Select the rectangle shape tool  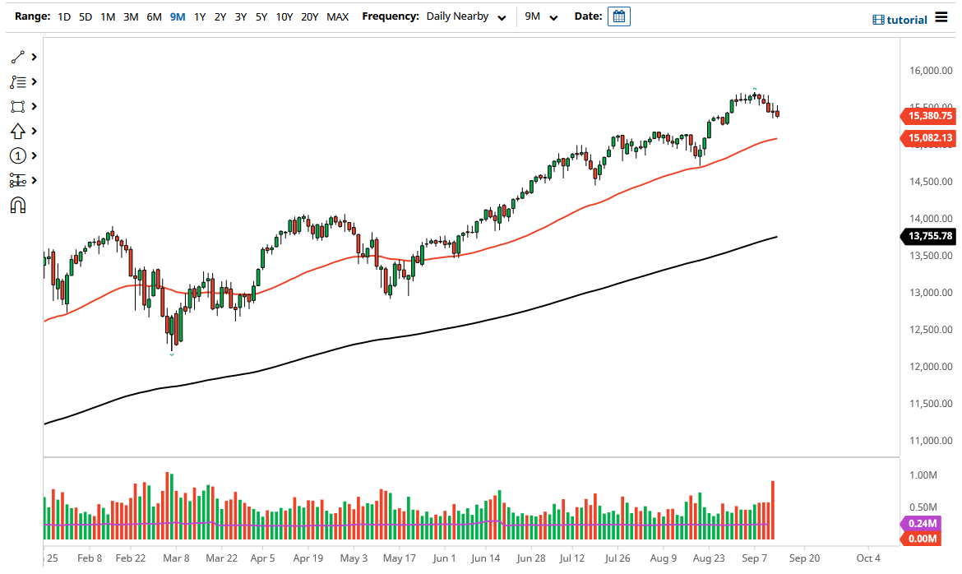point(16,106)
